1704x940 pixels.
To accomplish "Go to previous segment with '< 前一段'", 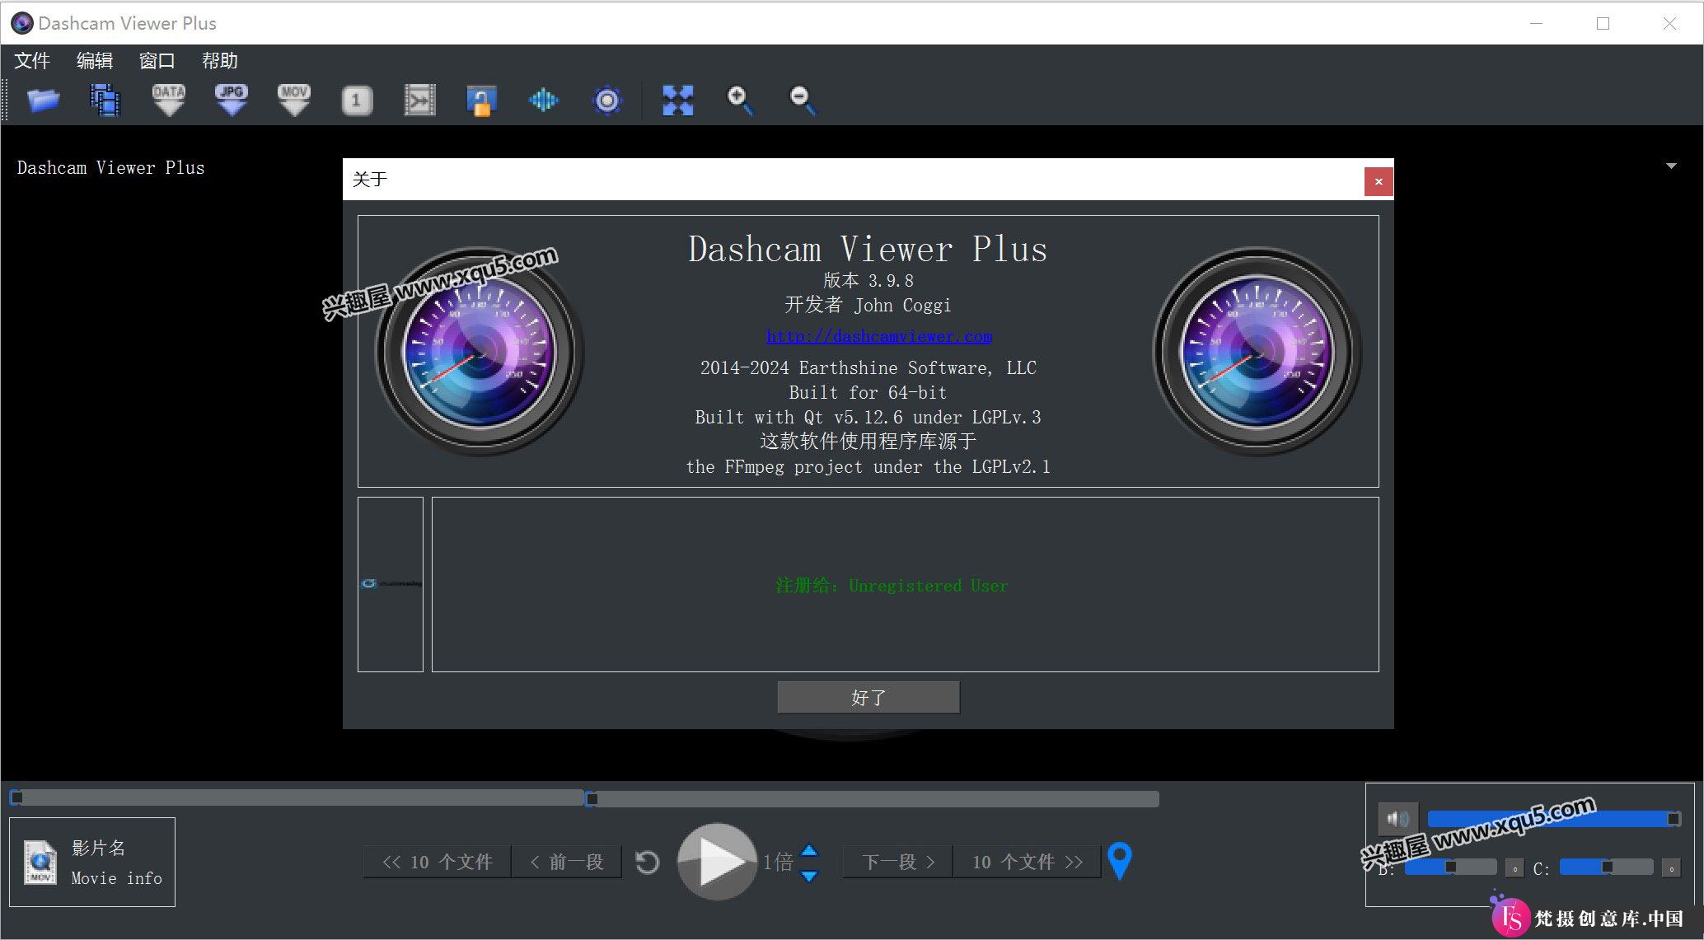I will point(567,862).
